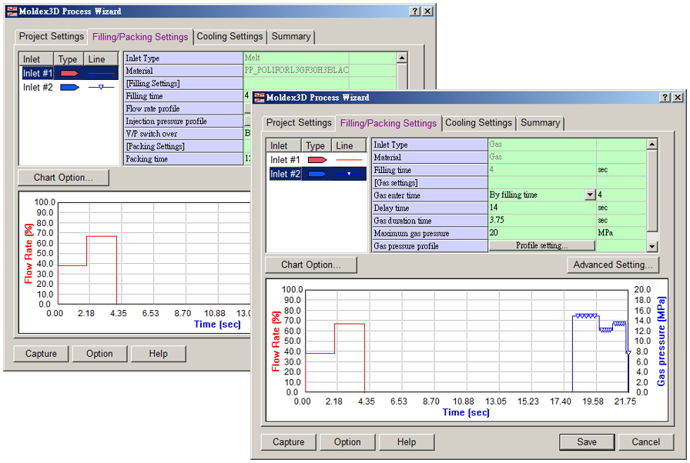Screen dimensions: 690x463
Task: Click the Moldex3D logo icon in the back window title bar
Action: point(12,12)
